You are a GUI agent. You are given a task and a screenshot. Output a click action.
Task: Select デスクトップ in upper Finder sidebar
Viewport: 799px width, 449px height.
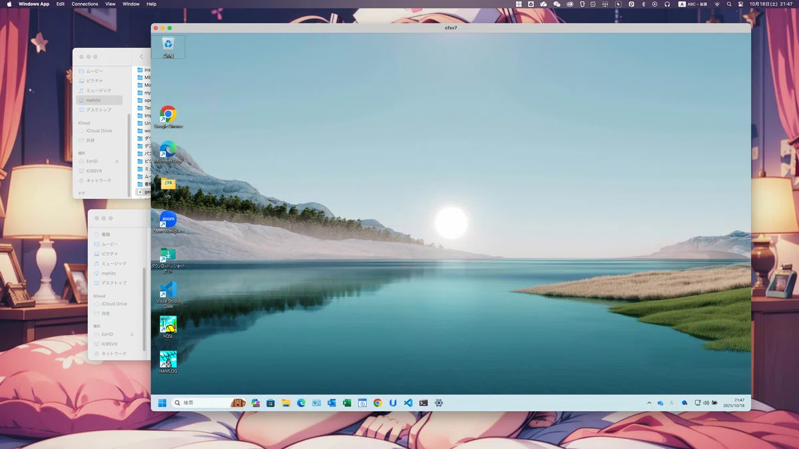99,110
